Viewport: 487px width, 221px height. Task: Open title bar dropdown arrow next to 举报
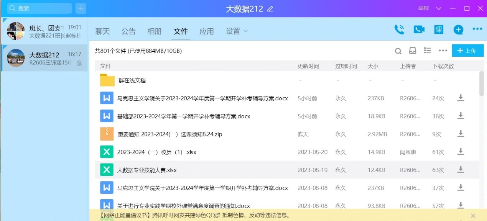[439, 8]
